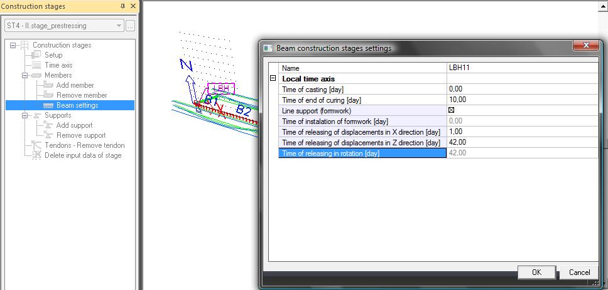Open the Setup item icon

tap(36, 55)
